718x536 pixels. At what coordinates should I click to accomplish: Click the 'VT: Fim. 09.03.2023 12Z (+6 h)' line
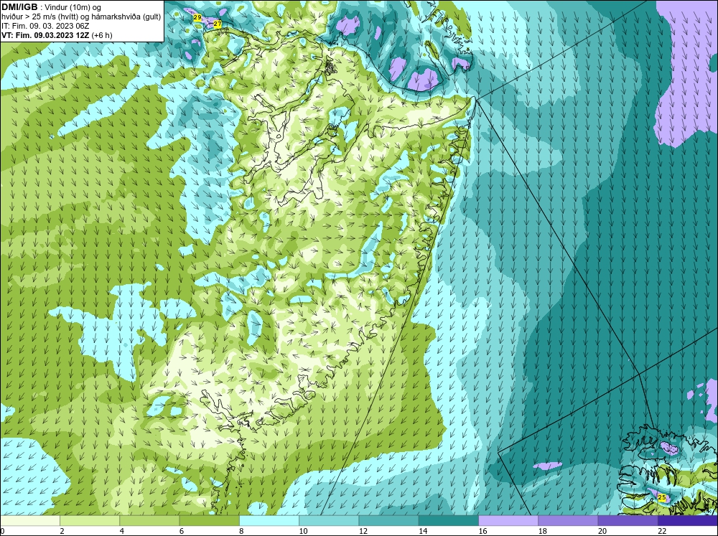coord(57,34)
